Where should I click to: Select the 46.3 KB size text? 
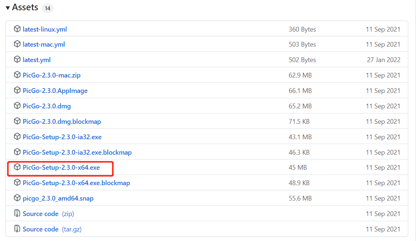point(299,152)
